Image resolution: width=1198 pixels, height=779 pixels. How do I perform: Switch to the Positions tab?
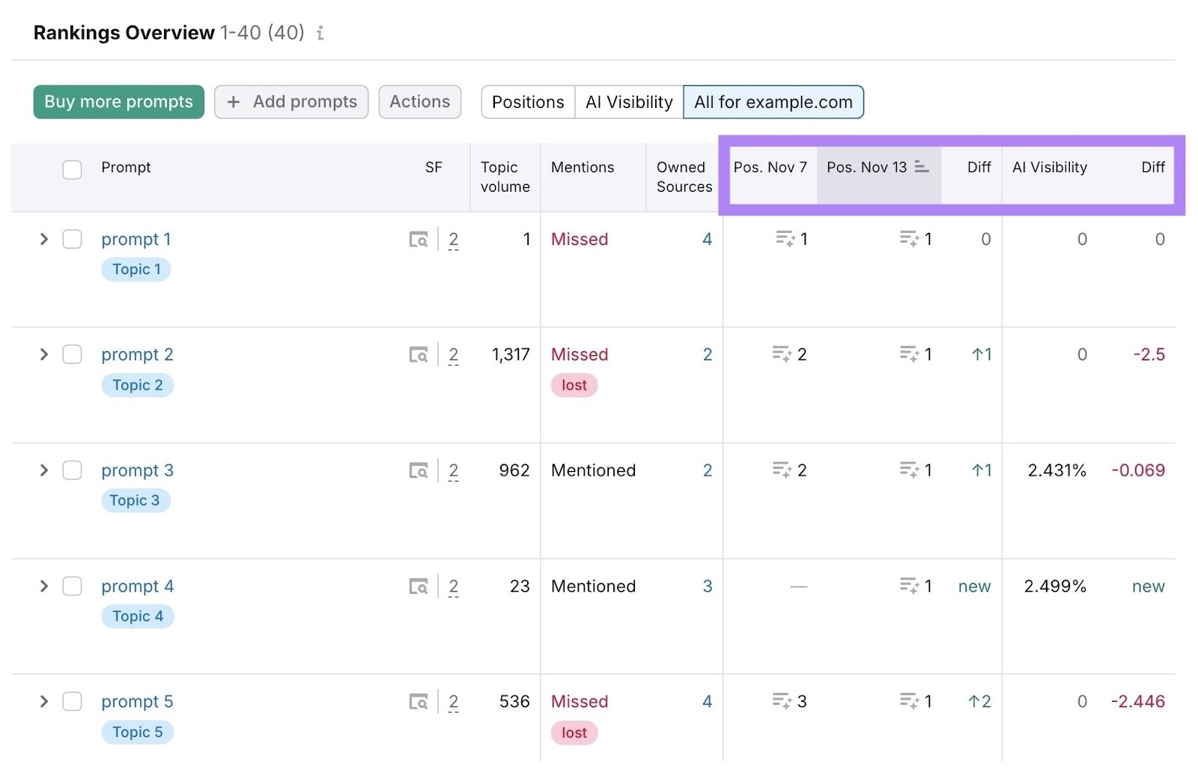tap(527, 102)
